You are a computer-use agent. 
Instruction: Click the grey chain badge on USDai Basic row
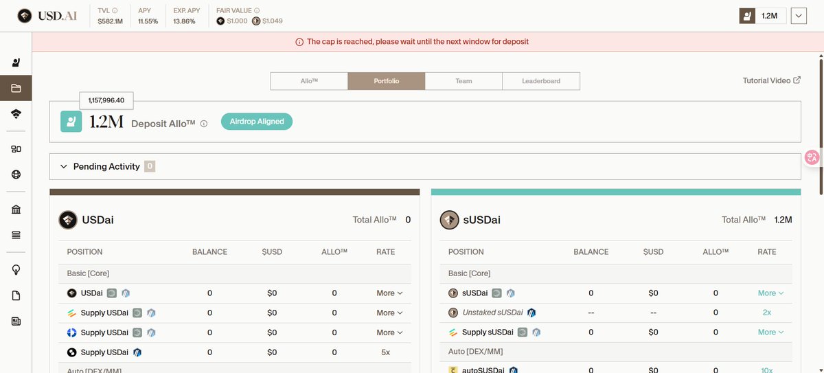pyautogui.click(x=112, y=293)
